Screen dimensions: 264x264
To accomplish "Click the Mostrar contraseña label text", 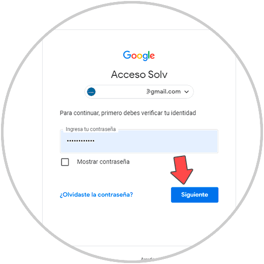I will pyautogui.click(x=103, y=162).
